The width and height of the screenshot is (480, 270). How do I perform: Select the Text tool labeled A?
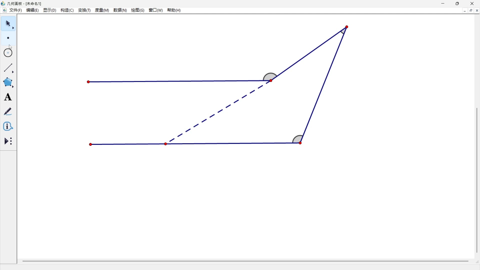click(8, 97)
